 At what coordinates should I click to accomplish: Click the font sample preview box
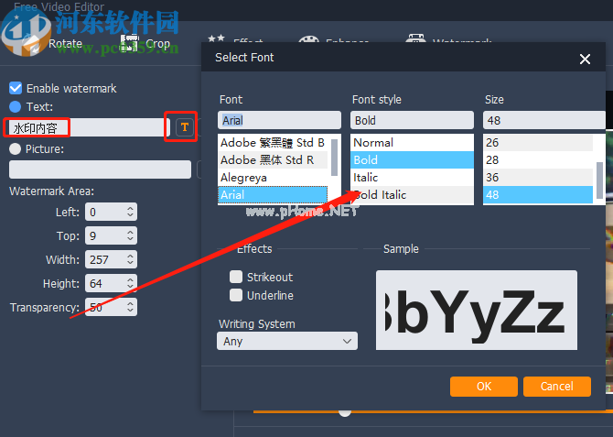pos(476,311)
